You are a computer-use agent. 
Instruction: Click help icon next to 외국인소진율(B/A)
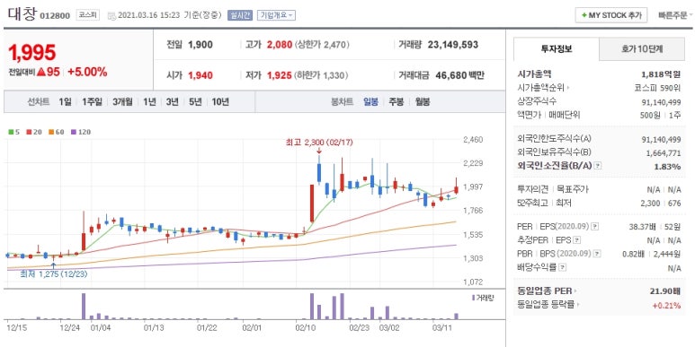click(x=598, y=166)
